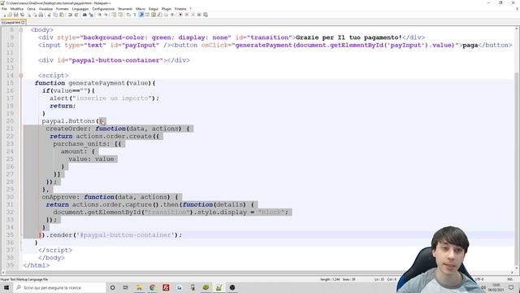Click the Replace toolbar icon
Screen dimensions: 520x293
[91, 15]
